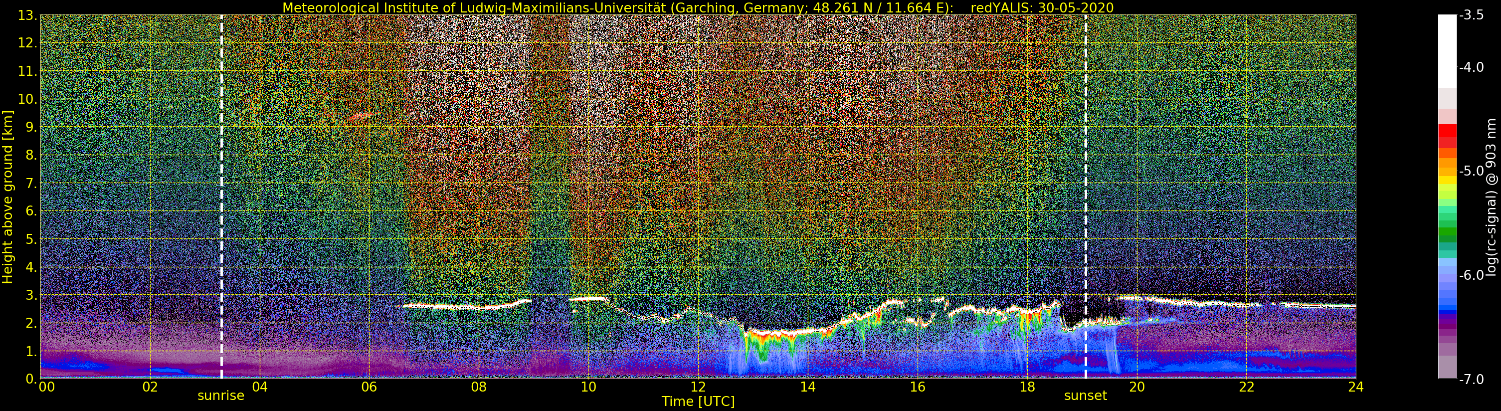
Task: Click the time axis tick label '06'
Action: click(369, 387)
